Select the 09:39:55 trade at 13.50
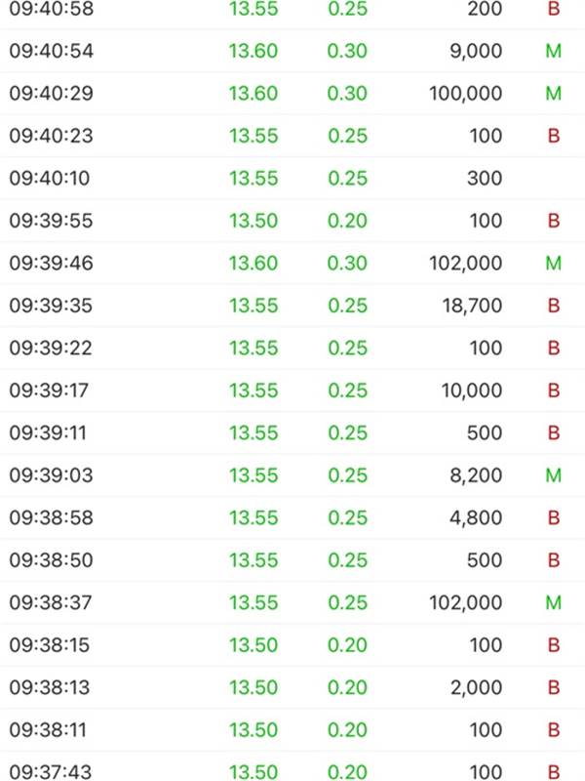The image size is (585, 781). tap(292, 221)
